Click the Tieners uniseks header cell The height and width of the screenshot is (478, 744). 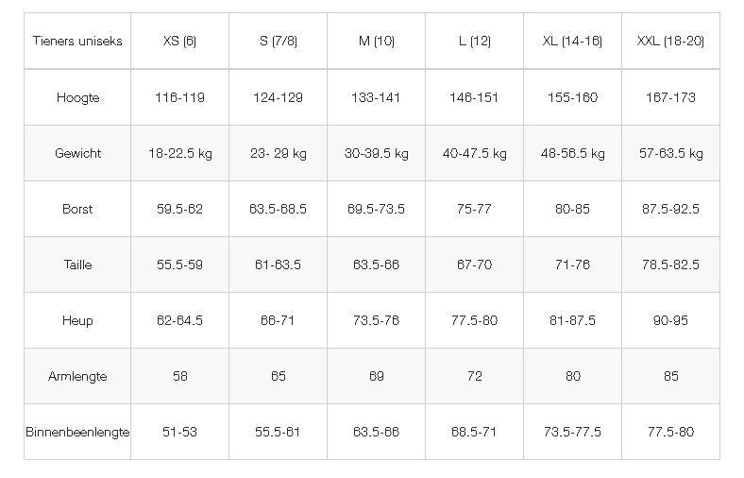click(77, 41)
